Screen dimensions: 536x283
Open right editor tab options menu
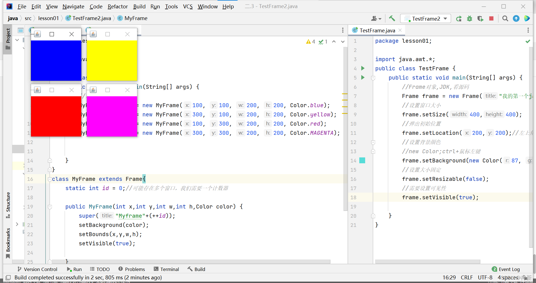coord(528,30)
